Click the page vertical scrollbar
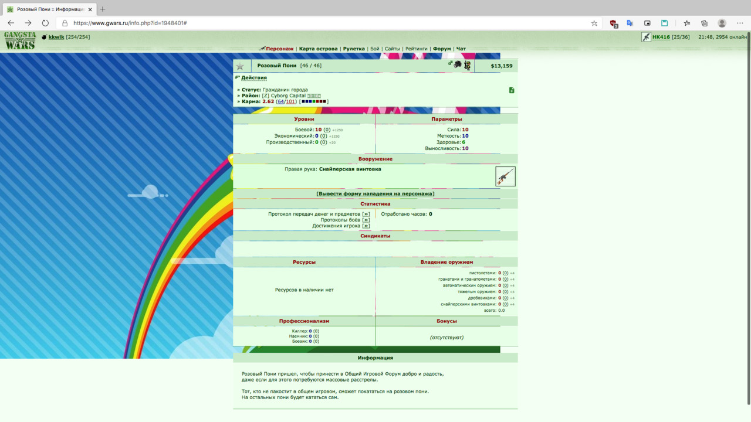This screenshot has width=751, height=422. tap(747, 218)
